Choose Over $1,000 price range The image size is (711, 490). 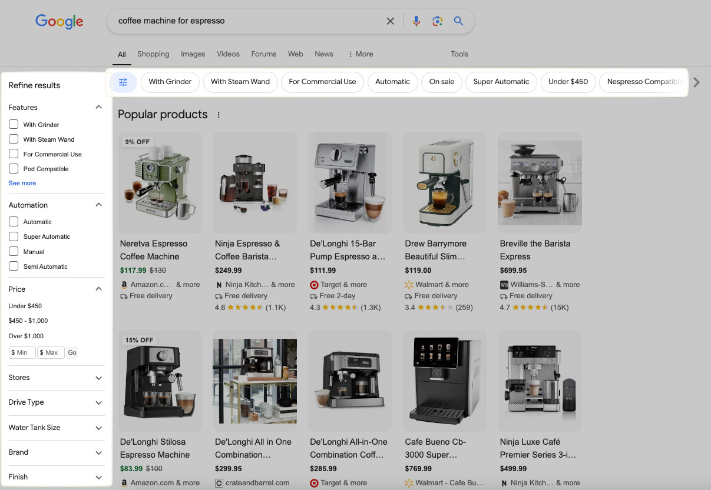tap(26, 336)
